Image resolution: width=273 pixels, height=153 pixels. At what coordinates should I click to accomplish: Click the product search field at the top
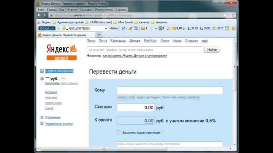pyautogui.click(x=145, y=50)
